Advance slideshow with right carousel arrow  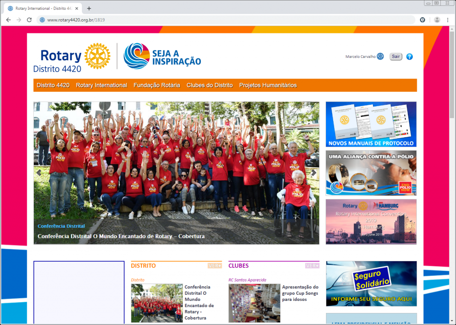pos(313,173)
